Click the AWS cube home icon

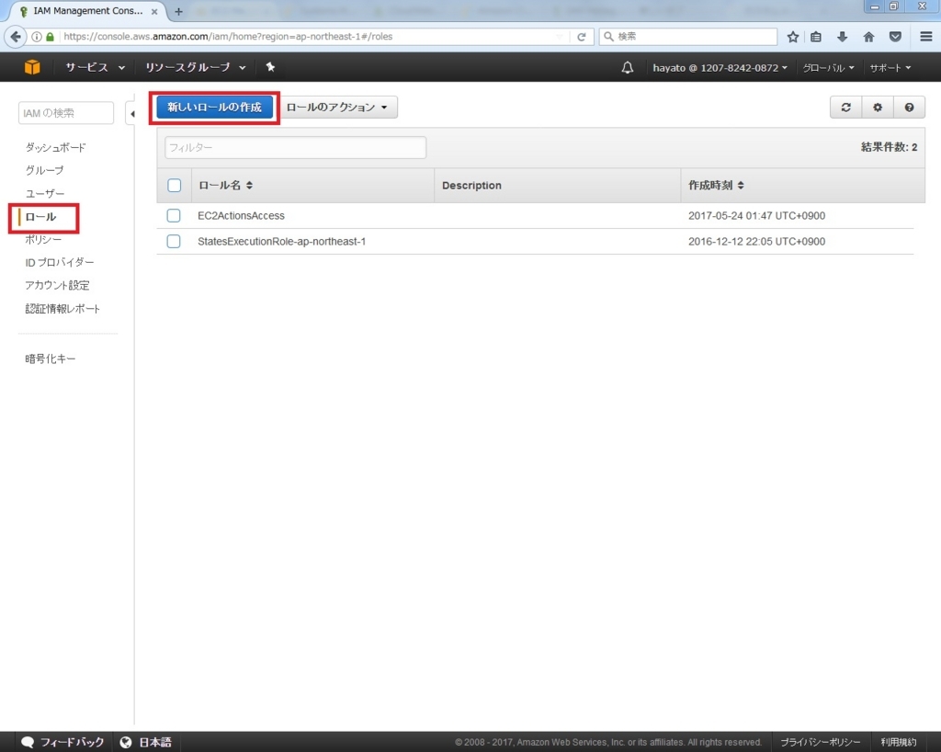pos(32,67)
